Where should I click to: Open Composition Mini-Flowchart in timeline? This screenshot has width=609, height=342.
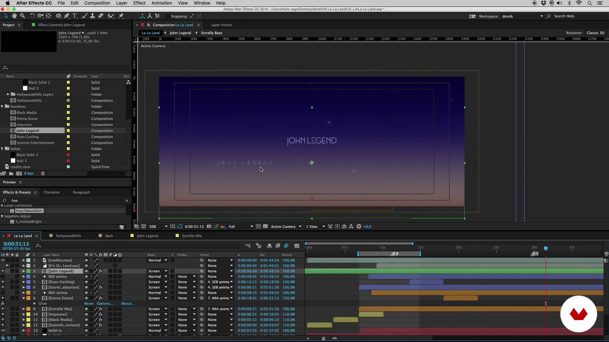click(248, 246)
